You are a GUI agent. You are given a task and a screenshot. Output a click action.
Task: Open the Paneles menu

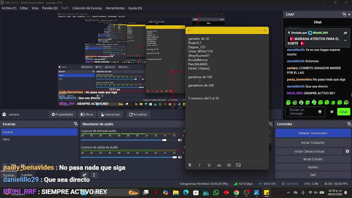click(x=50, y=8)
